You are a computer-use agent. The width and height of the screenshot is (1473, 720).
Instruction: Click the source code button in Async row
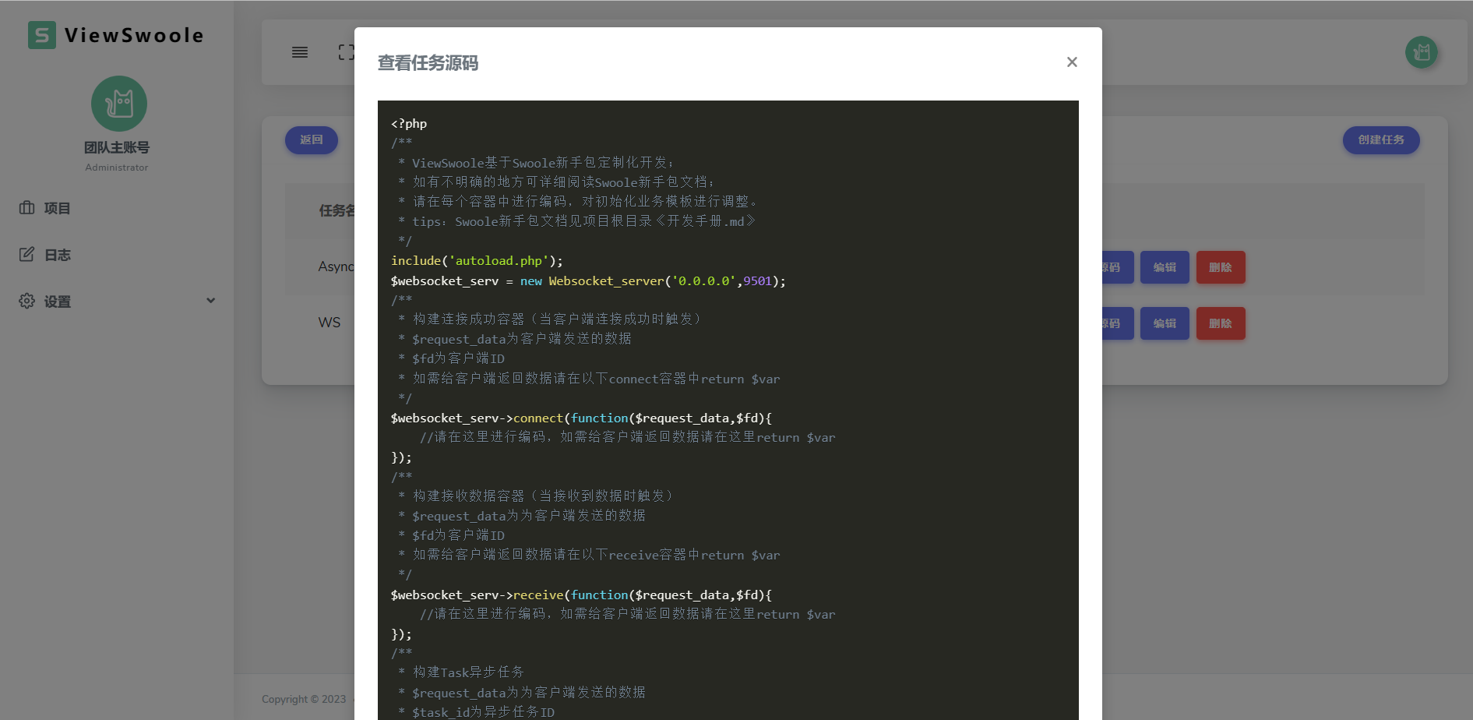1117,267
